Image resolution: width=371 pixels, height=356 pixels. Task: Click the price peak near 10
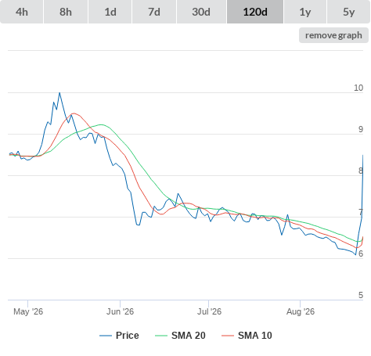pyautogui.click(x=59, y=93)
